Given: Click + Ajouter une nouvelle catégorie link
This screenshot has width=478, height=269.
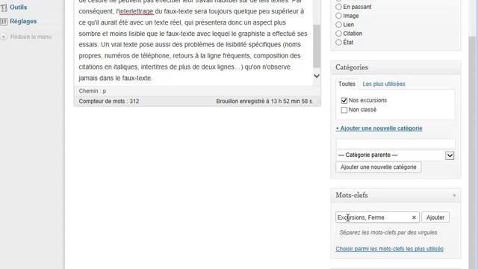Looking at the screenshot, I should coord(379,129).
